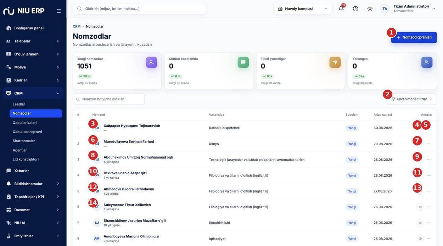Open more actions for Murodullayeva Sevinch Farhod
Screen dimensions: 443x246
[x=429, y=144]
